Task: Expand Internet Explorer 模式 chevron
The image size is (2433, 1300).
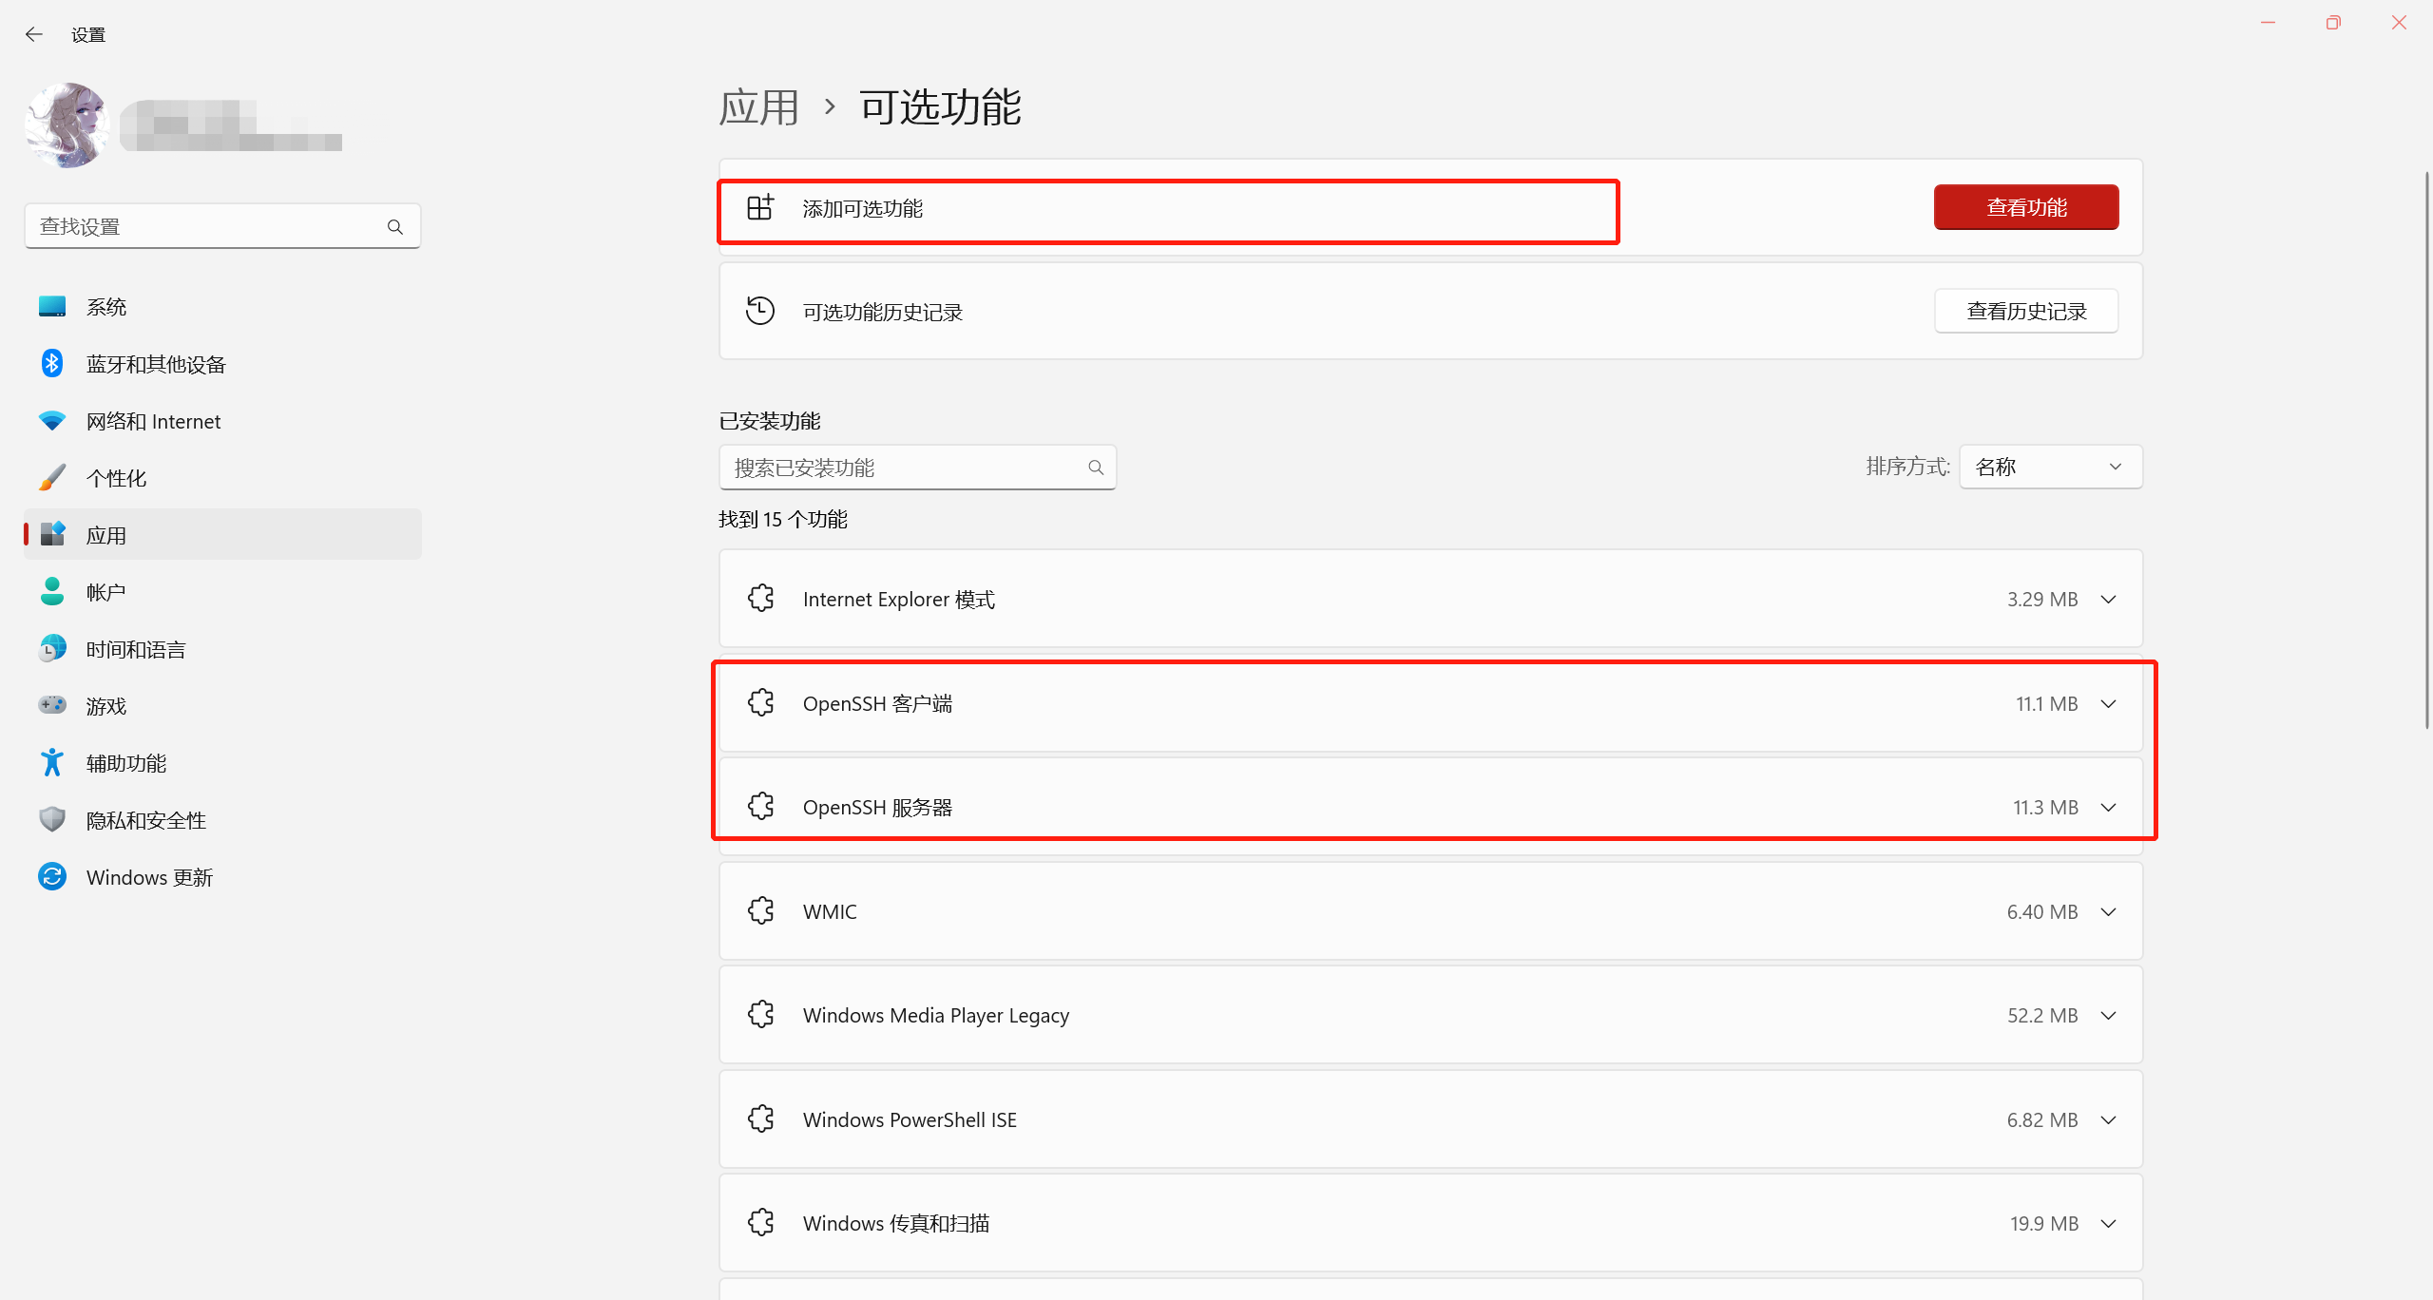Action: pyautogui.click(x=2108, y=600)
